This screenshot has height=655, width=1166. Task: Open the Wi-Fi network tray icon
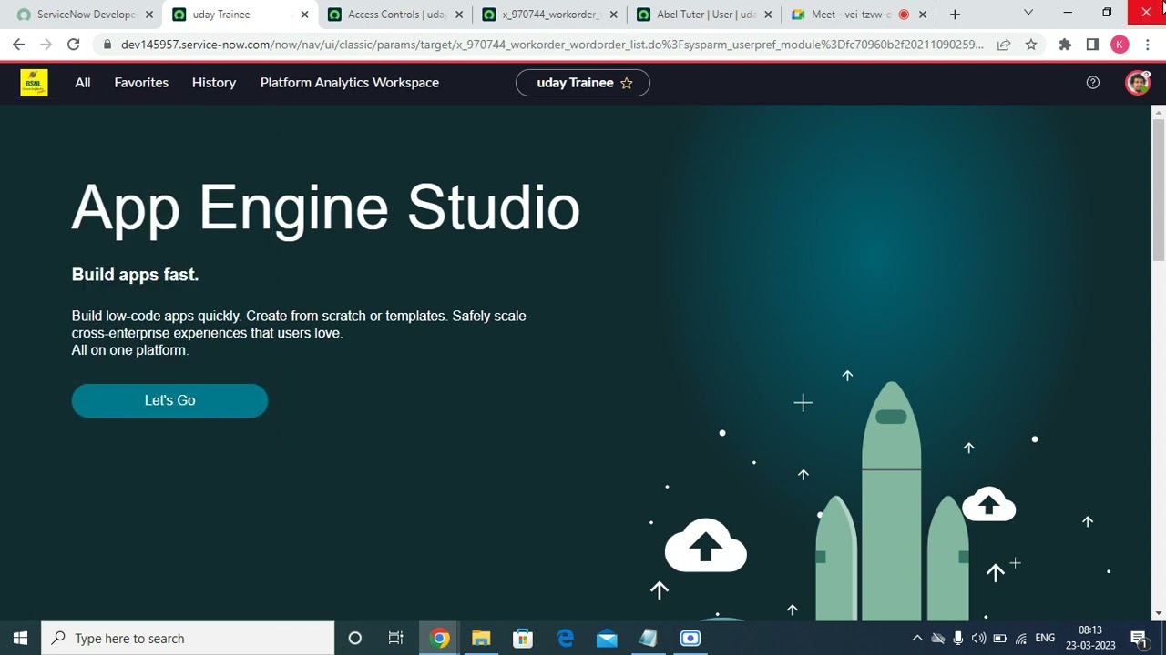[x=1021, y=639]
